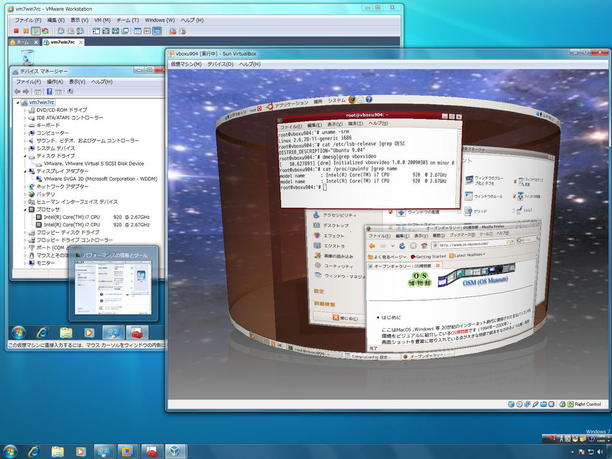
Task: Expand the ネットワーク アダプター node
Action: [25, 186]
